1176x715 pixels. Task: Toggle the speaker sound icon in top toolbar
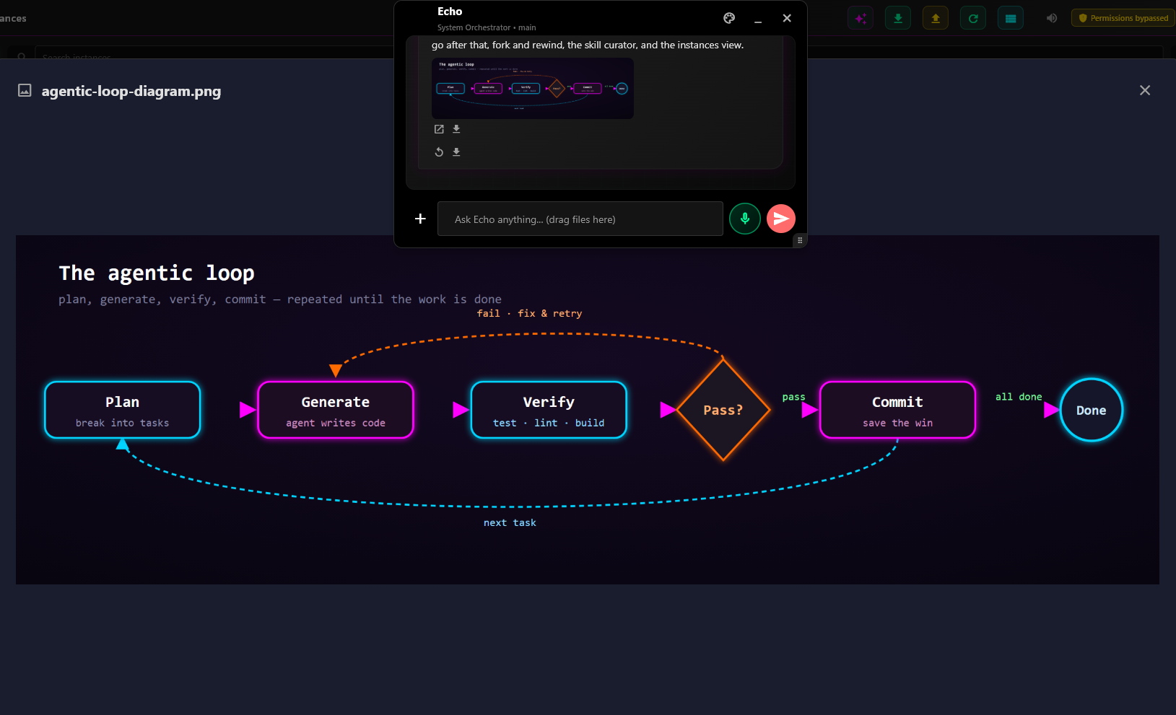(1052, 18)
